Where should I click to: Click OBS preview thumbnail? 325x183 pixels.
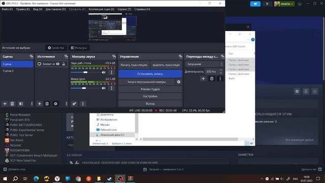point(112,26)
